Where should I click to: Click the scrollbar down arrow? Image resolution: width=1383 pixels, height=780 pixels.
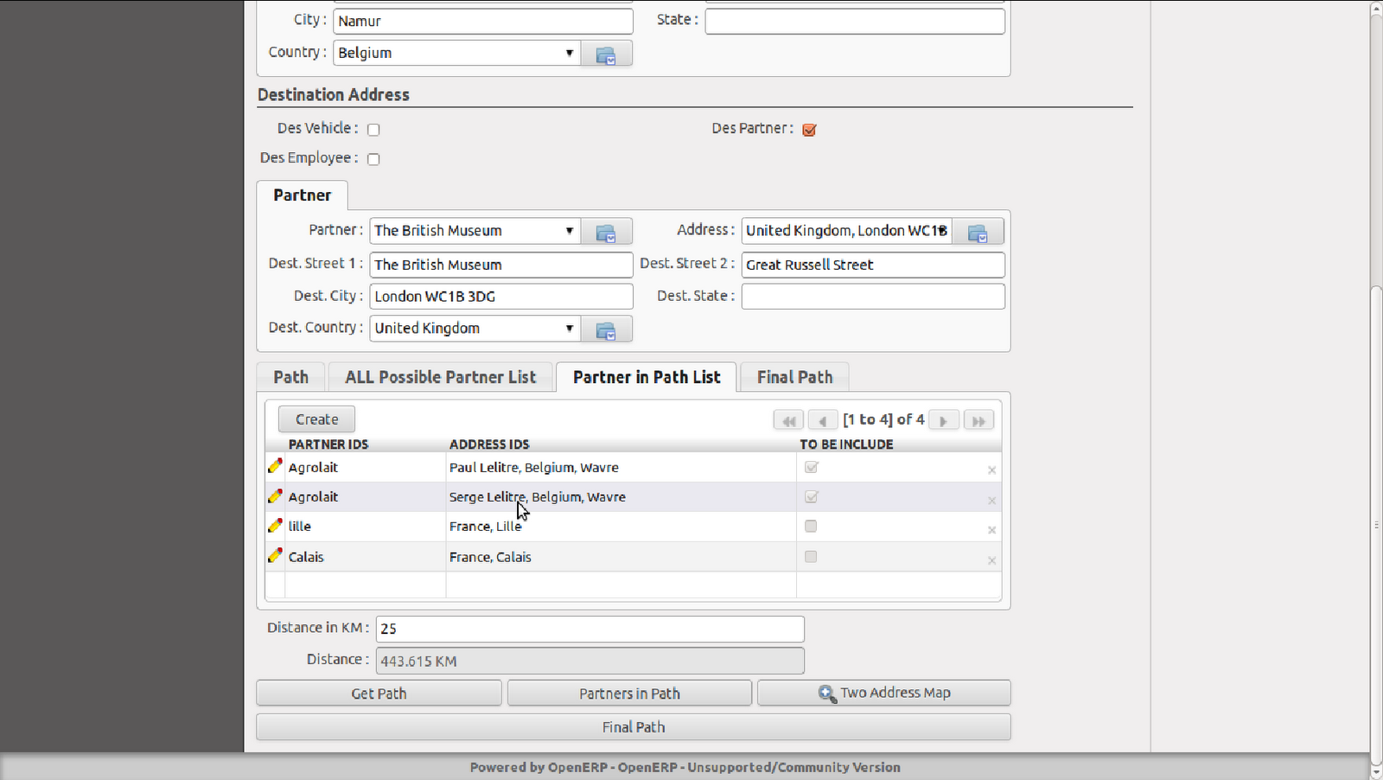1376,772
